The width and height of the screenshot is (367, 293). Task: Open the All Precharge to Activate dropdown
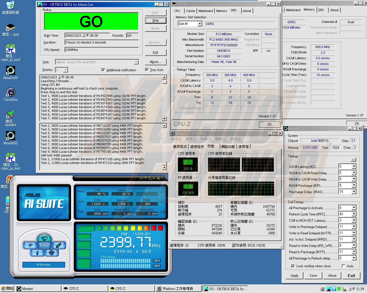point(354,208)
